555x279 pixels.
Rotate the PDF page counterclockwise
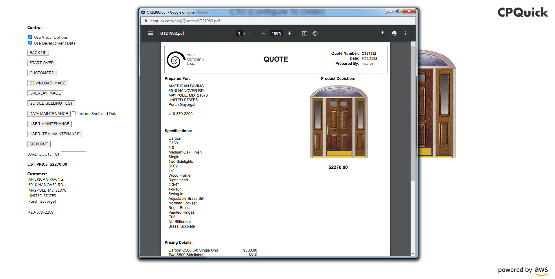point(315,33)
